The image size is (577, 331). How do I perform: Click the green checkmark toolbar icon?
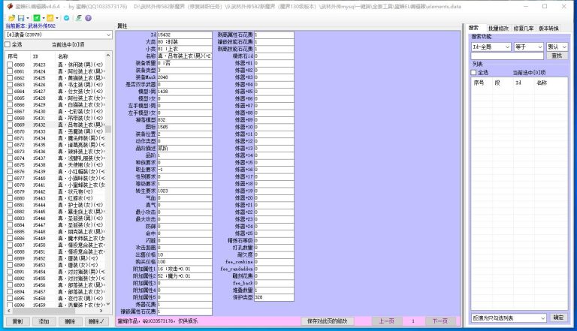tap(37, 17)
